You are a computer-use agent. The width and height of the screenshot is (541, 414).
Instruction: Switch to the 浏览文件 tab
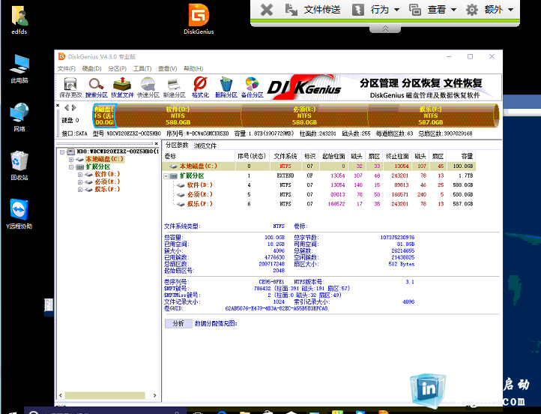[x=205, y=145]
